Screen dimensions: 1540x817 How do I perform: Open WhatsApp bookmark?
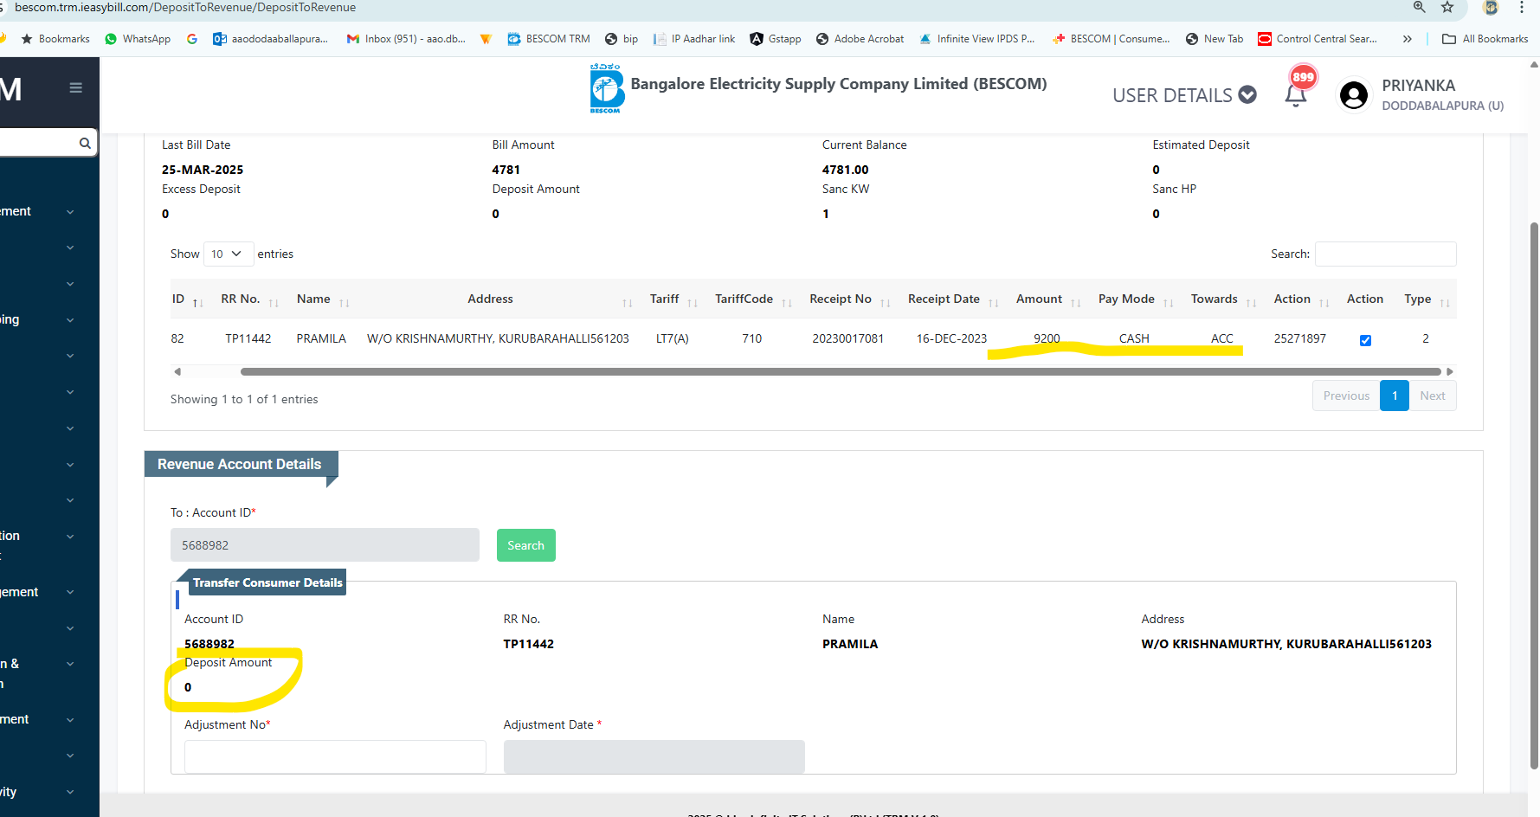(x=138, y=39)
